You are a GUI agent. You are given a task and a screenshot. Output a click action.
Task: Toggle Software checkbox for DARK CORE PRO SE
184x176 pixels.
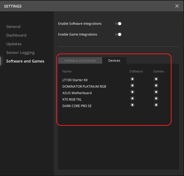[132, 105]
